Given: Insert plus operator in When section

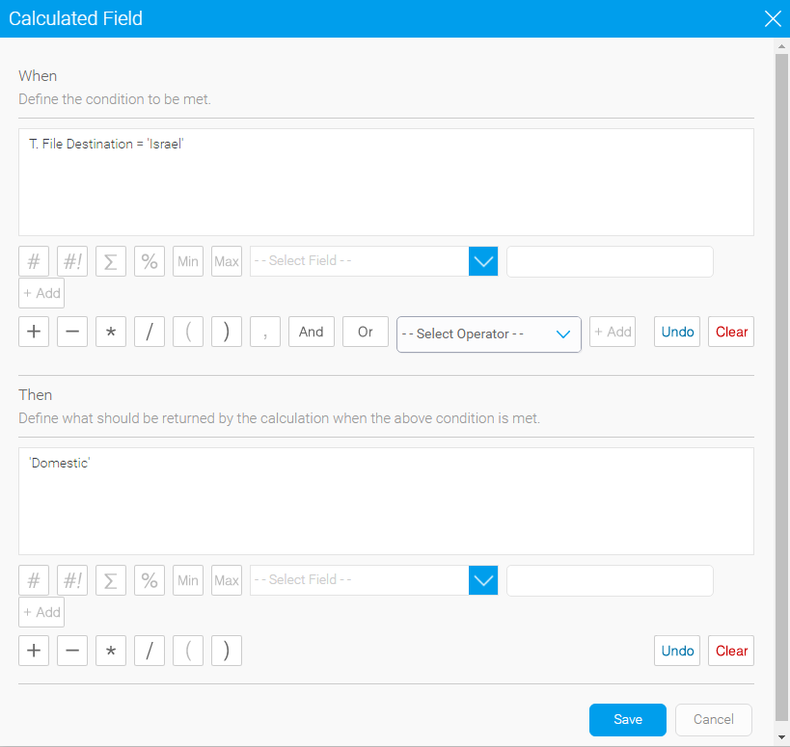Looking at the screenshot, I should click(x=34, y=332).
